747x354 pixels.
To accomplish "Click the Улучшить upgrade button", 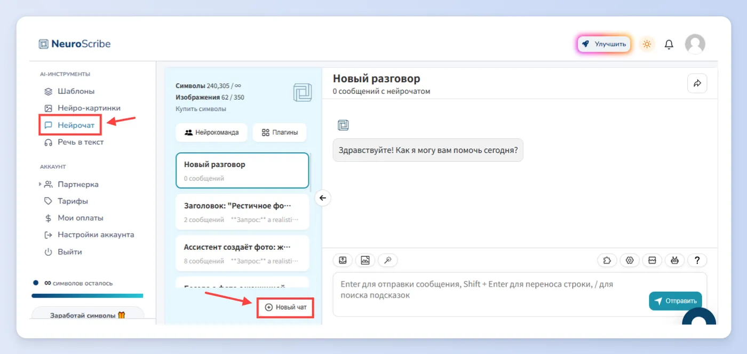I will (604, 44).
